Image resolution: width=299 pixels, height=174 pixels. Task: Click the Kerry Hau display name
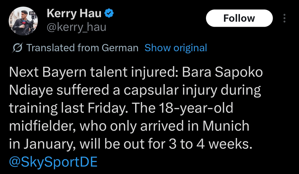pos(74,13)
